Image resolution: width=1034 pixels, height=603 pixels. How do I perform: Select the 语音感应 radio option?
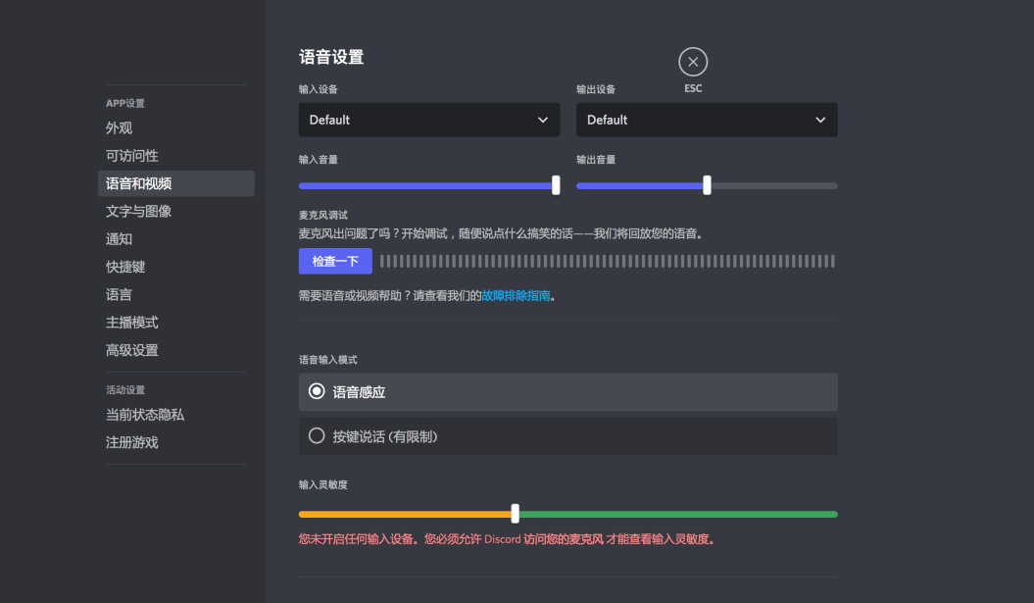(567, 392)
